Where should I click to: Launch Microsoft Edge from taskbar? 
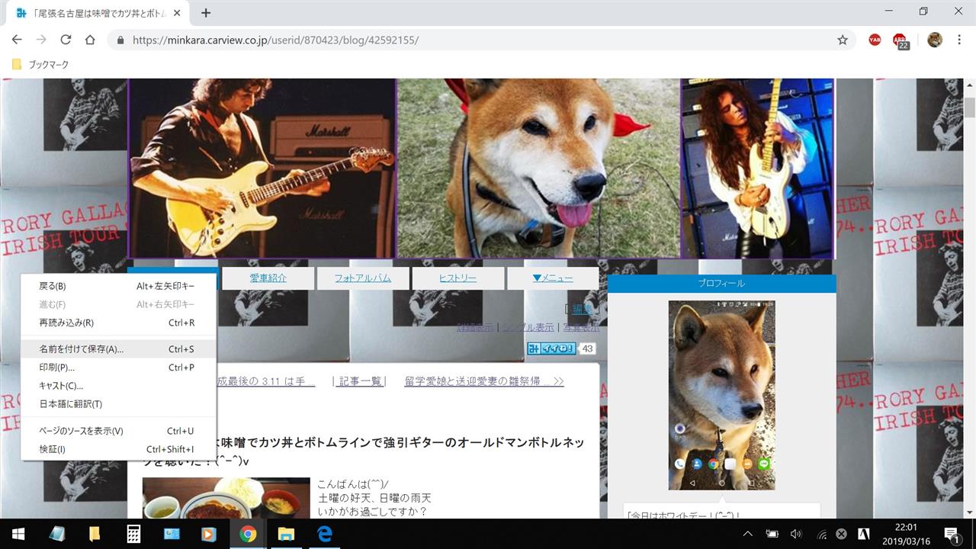coord(324,534)
